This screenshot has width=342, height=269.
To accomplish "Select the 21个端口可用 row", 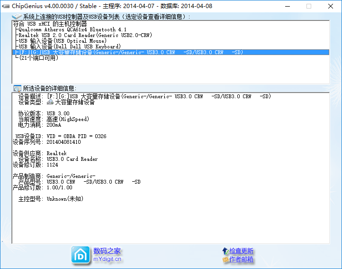I will click(39, 58).
